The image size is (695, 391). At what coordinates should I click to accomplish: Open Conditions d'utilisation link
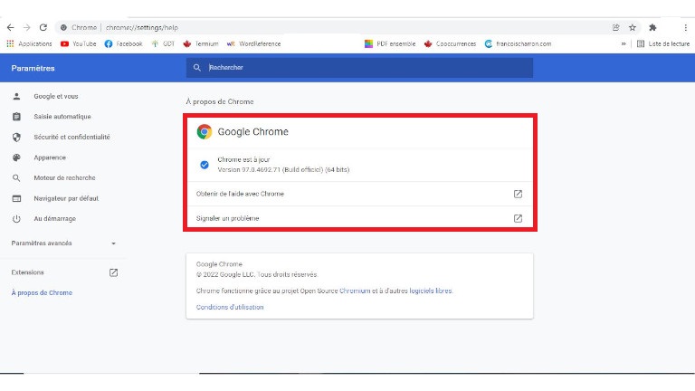tap(230, 307)
